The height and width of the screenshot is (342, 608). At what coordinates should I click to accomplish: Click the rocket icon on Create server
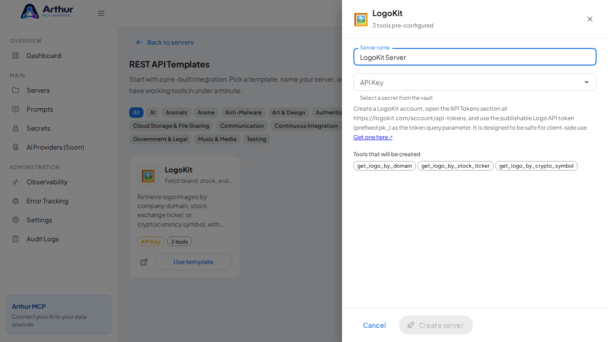click(x=411, y=325)
